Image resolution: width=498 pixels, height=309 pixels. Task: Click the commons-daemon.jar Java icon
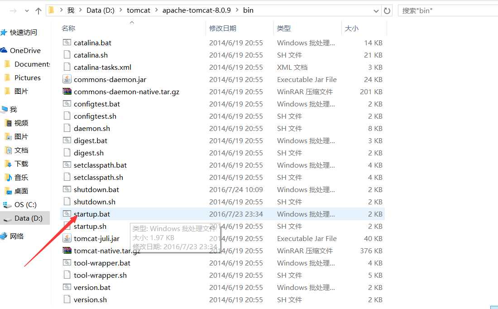tap(67, 79)
